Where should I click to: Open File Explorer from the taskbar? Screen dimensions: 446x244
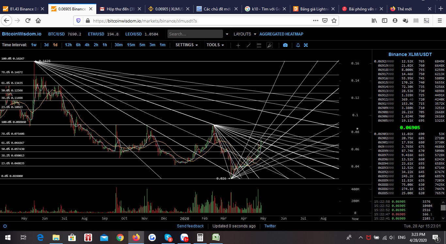point(56,237)
